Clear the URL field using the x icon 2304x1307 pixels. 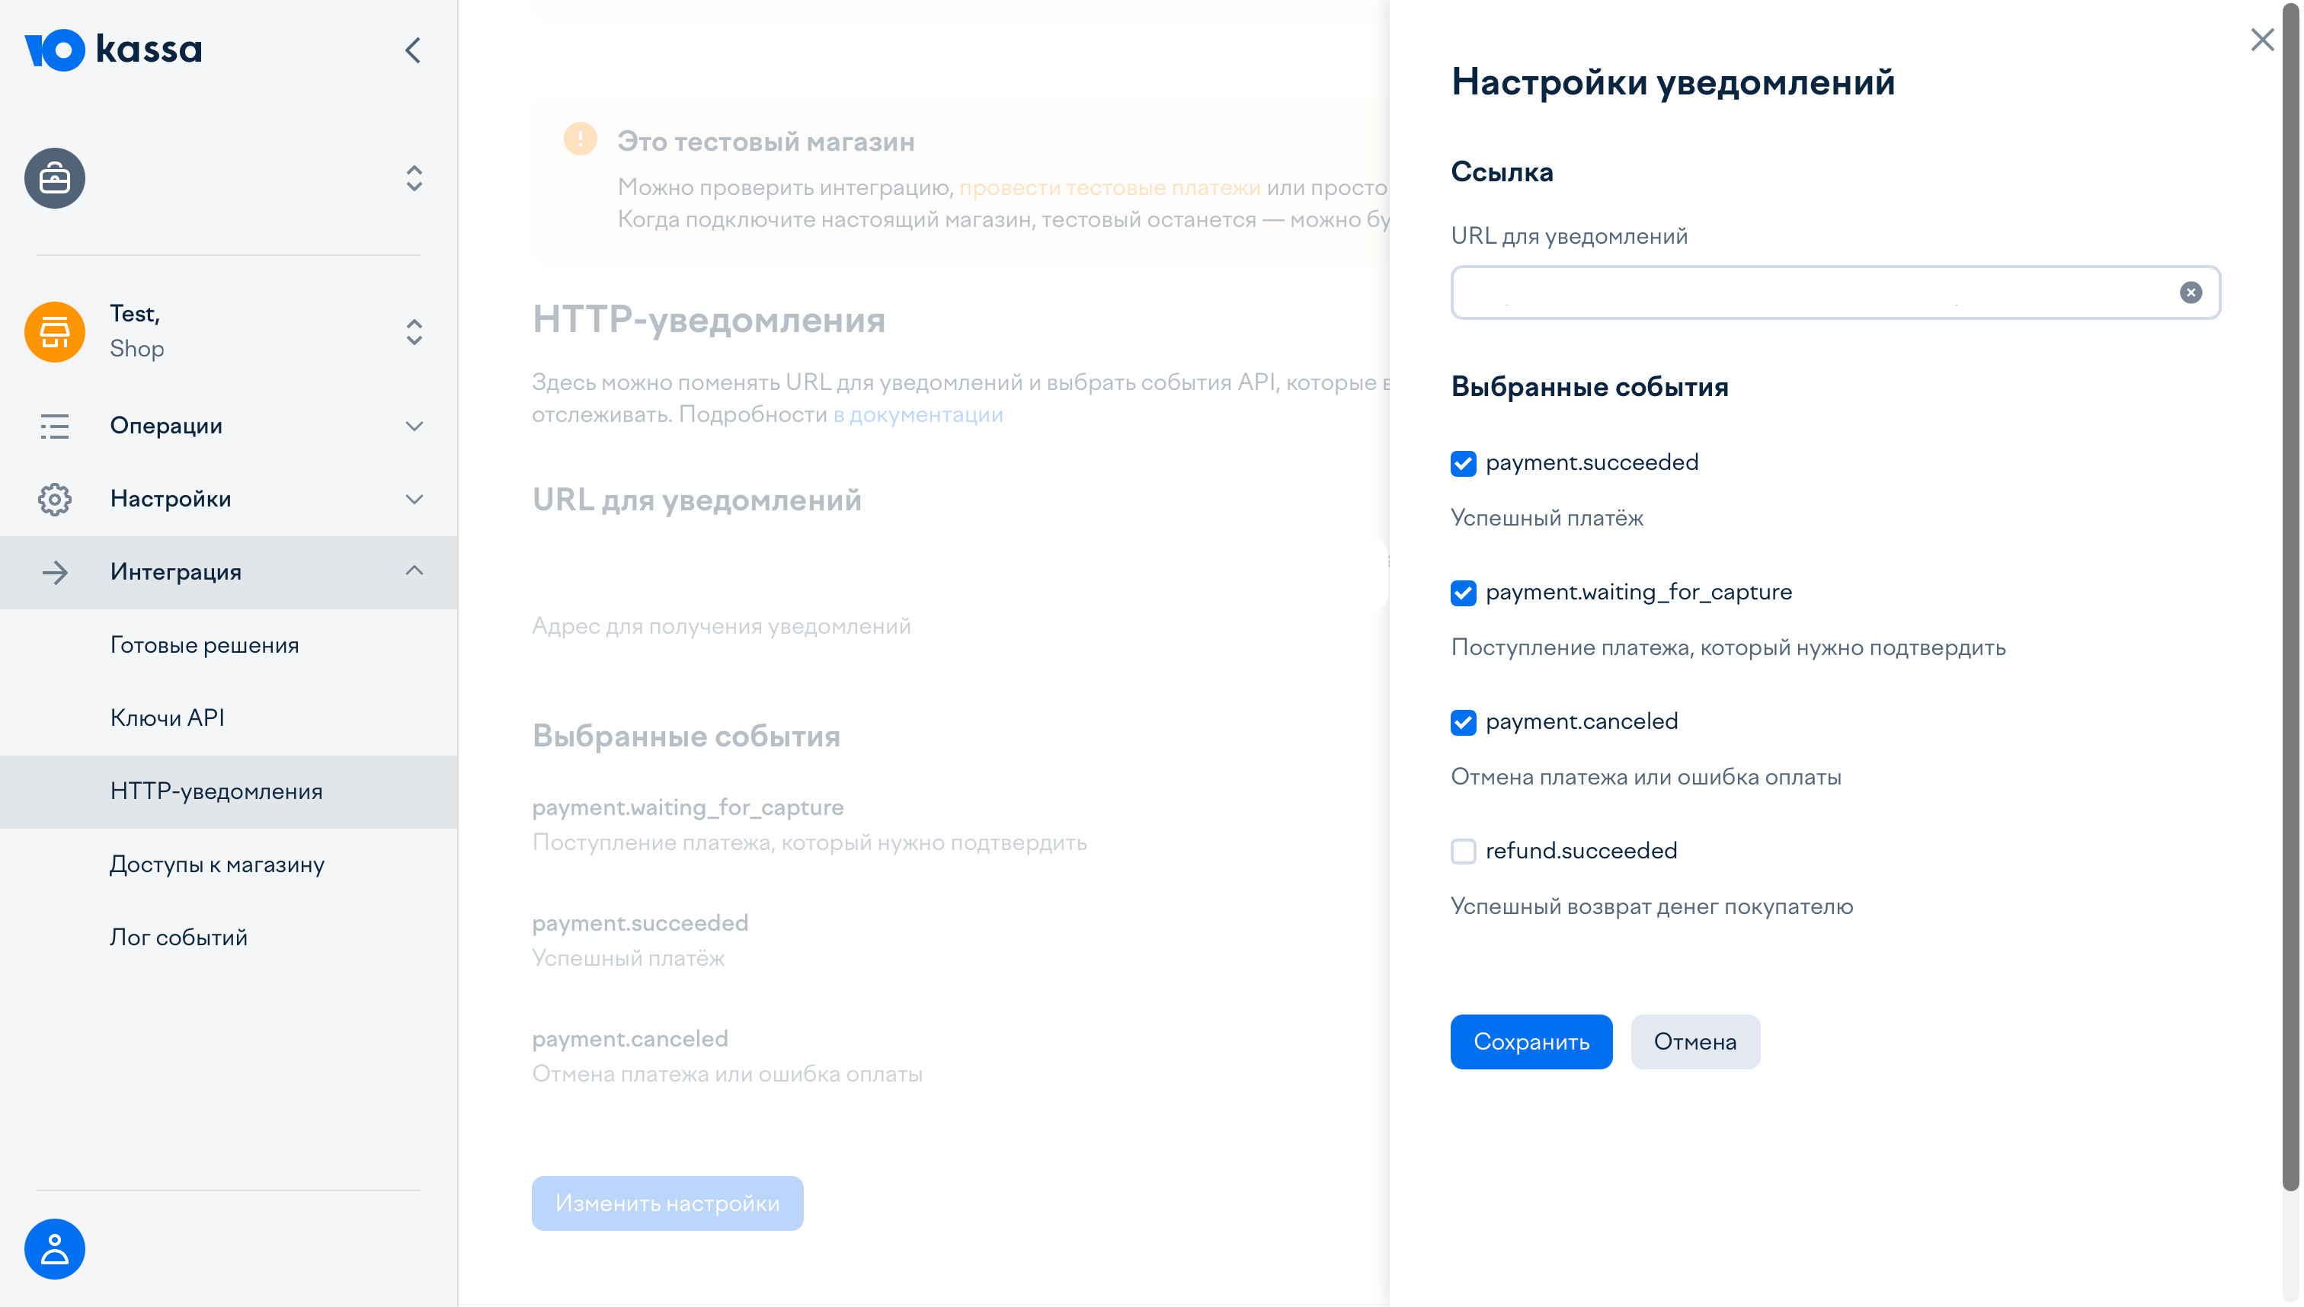(2191, 292)
